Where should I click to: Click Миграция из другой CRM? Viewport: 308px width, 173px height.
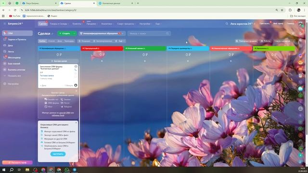click(56, 139)
